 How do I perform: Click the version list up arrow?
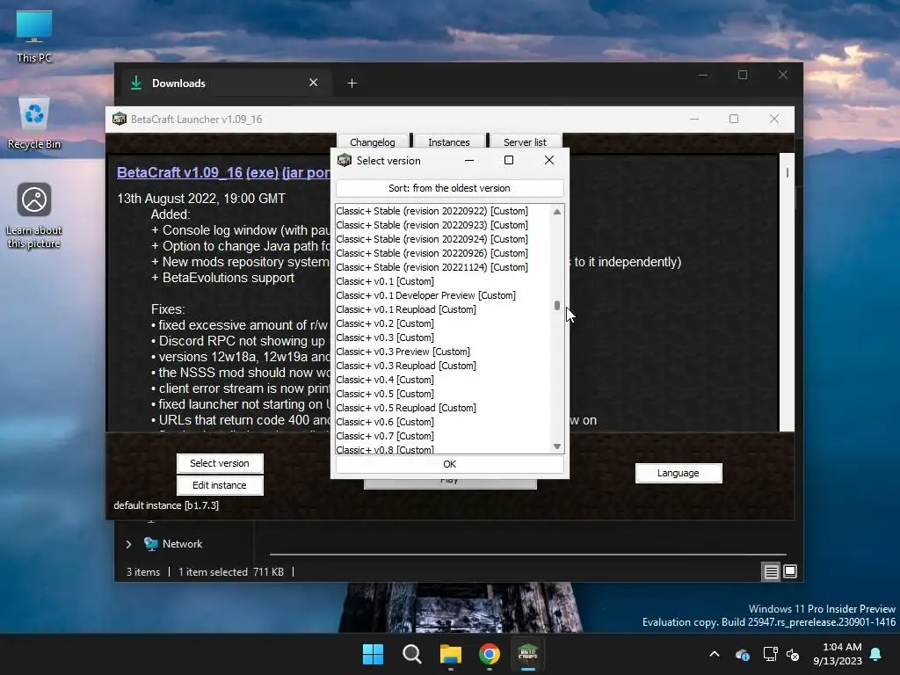(556, 212)
